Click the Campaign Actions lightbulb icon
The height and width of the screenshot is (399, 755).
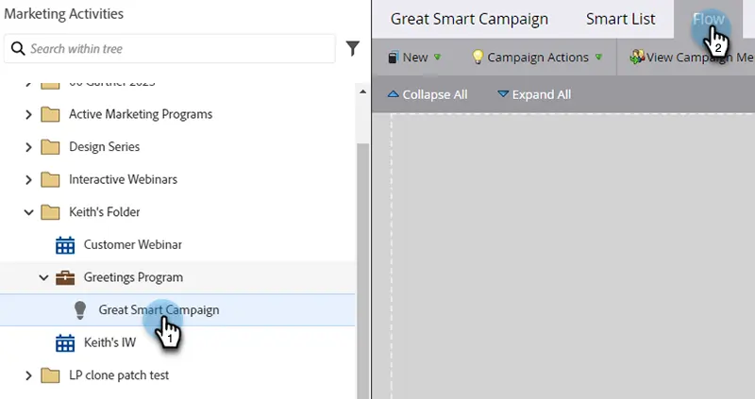point(478,57)
